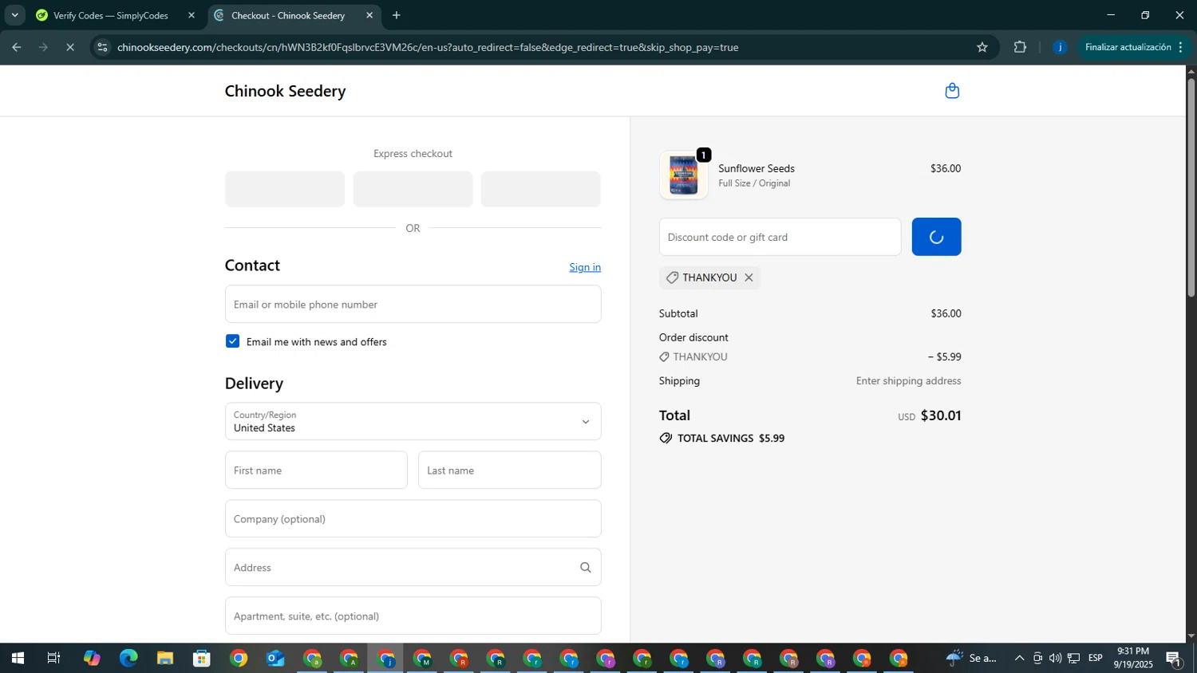Viewport: 1197px width, 673px height.
Task: Open the Extensions puzzle icon
Action: (x=1020, y=47)
